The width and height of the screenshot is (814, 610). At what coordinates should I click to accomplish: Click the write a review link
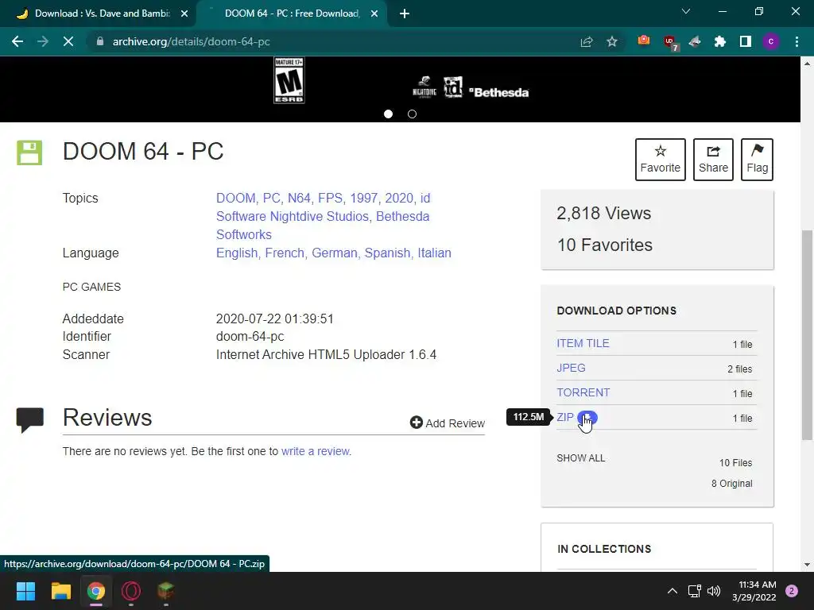316,451
